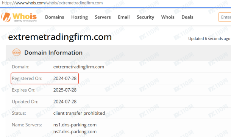Click the 'Expires On:' label
Viewport: 231px width, 137px height.
tap(23, 90)
